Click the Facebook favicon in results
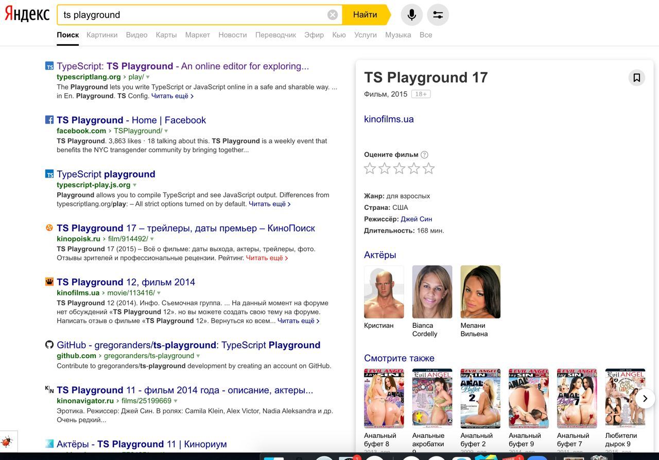This screenshot has height=460, width=659. point(49,120)
